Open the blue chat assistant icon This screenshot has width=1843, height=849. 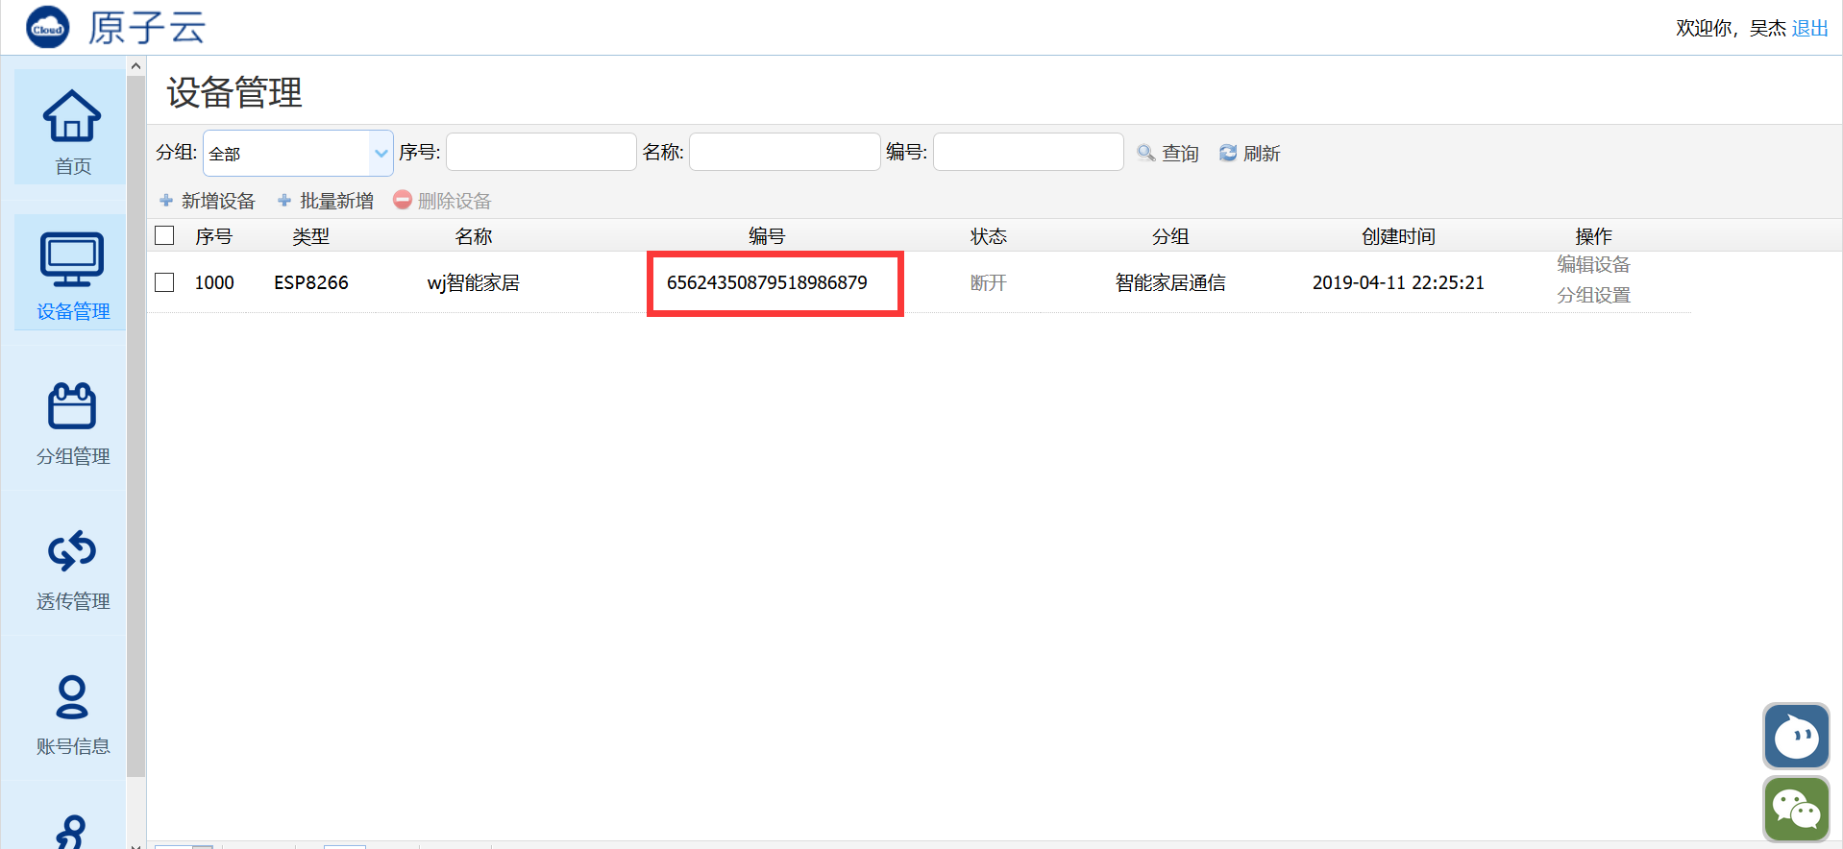[1796, 737]
